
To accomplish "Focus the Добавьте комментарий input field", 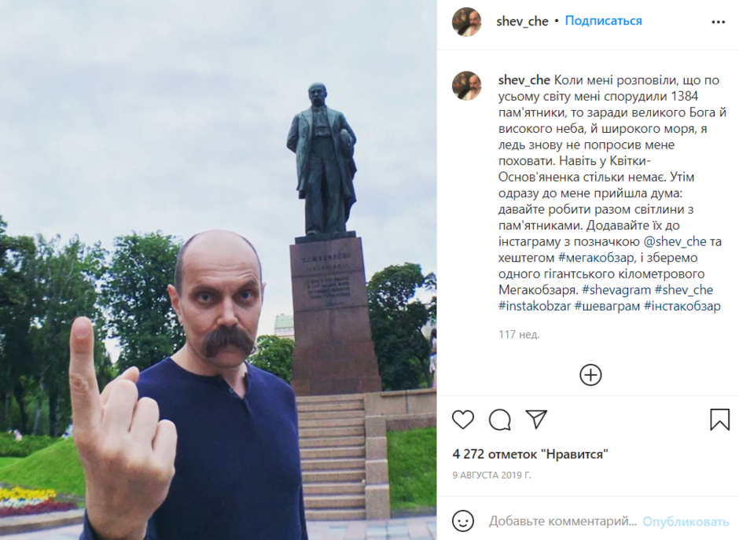I will [563, 521].
